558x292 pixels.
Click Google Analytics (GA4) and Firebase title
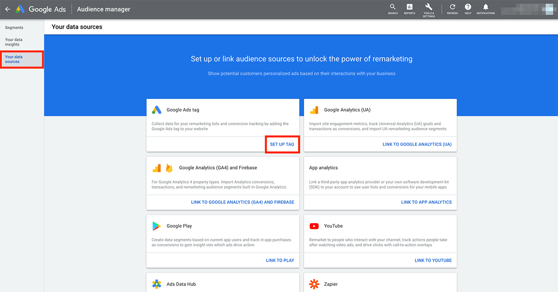coord(218,168)
